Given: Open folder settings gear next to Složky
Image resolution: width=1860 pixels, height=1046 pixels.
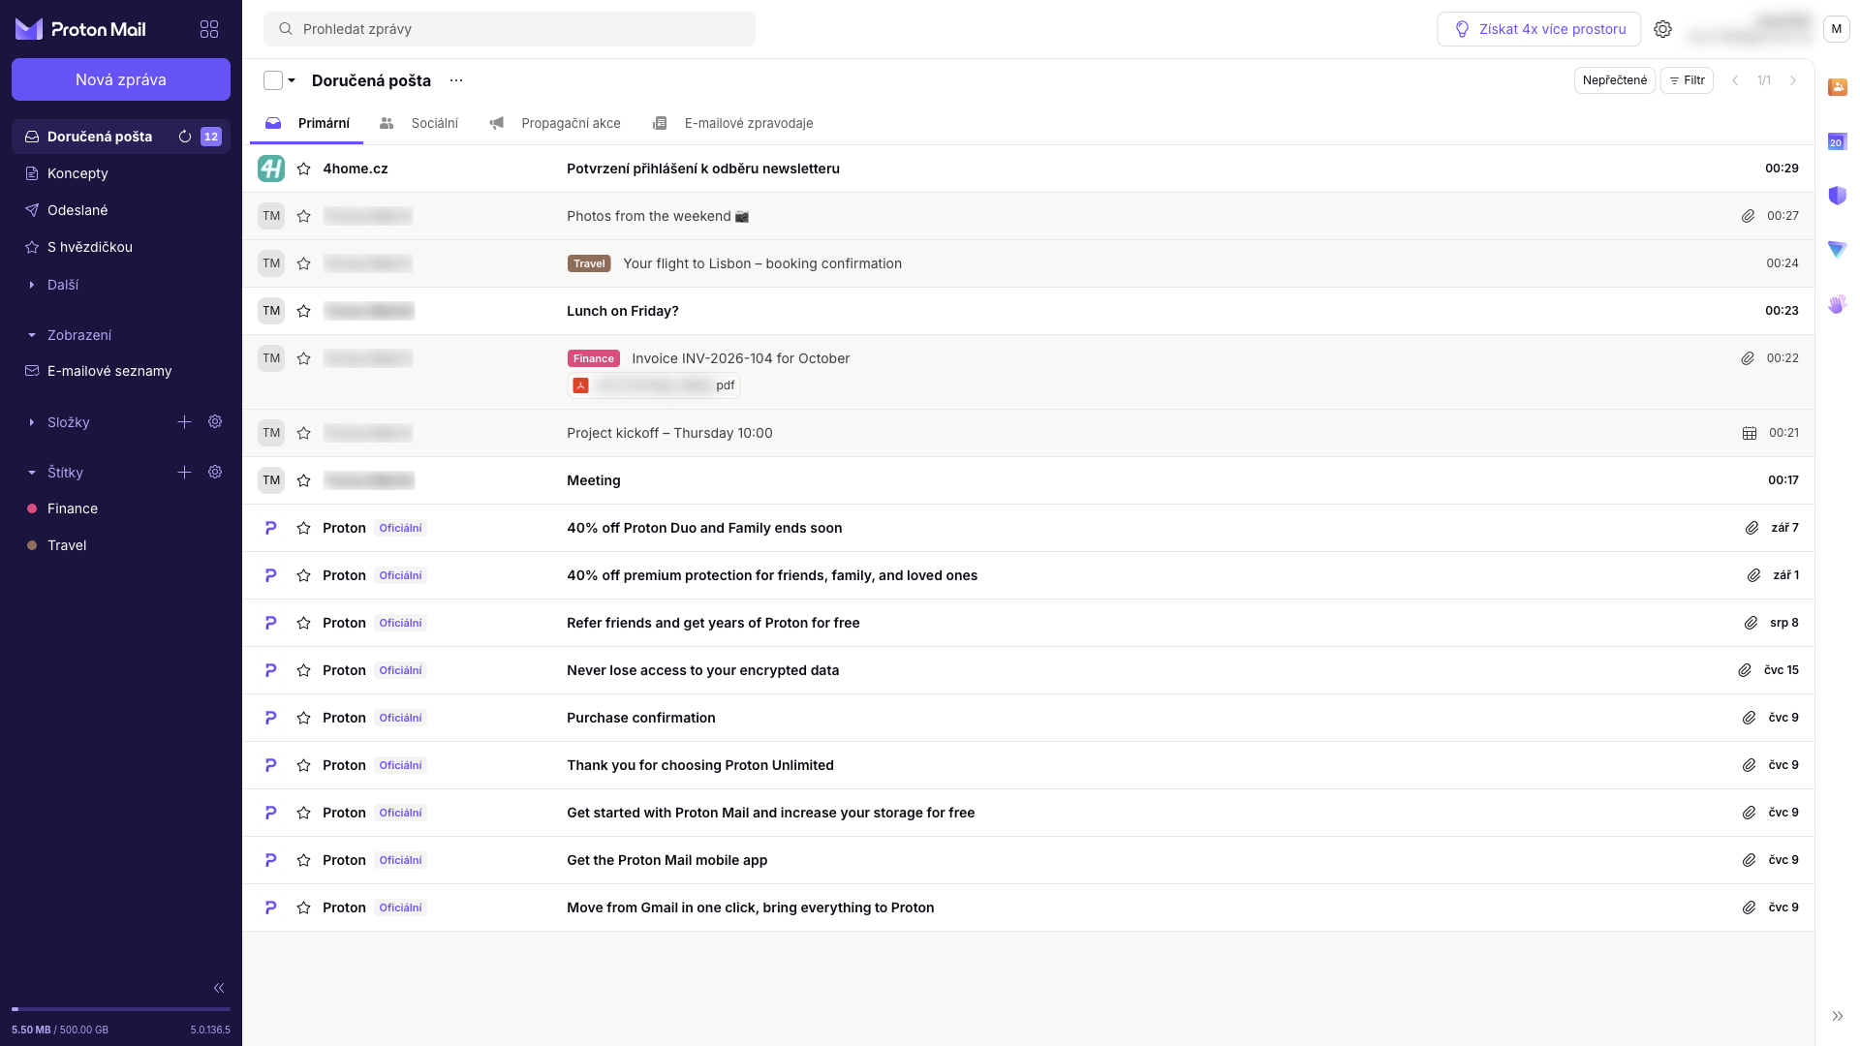Looking at the screenshot, I should pos(215,421).
